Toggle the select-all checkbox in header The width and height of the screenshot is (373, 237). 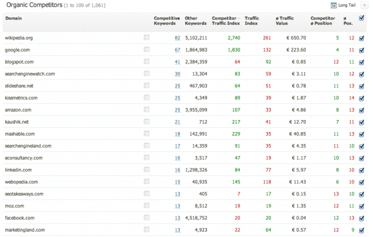click(362, 18)
